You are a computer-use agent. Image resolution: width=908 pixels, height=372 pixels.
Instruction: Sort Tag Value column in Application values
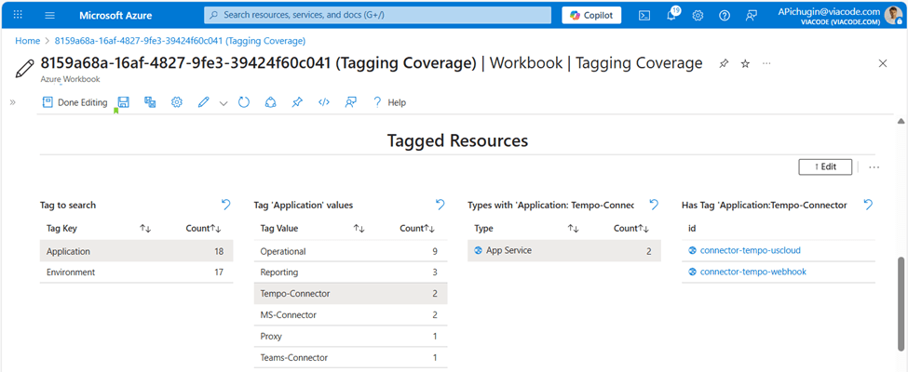[359, 228]
